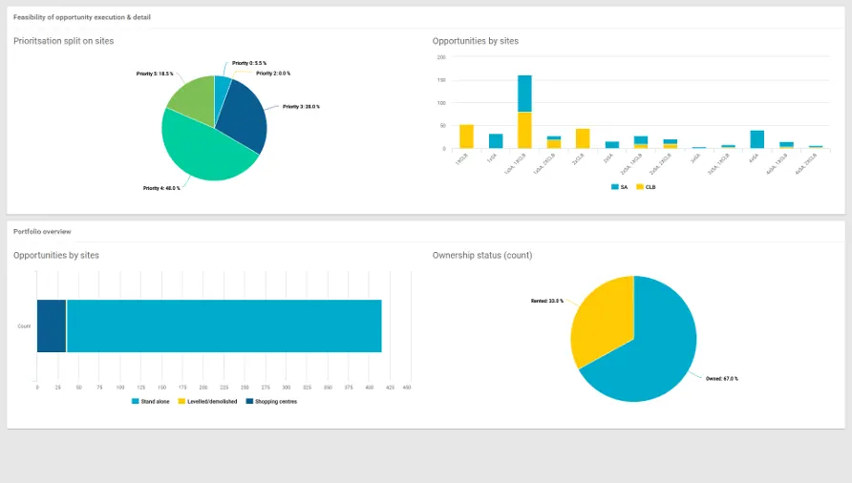
Task: Click the 'Priority 2: 0.0 %' label
Action: pyautogui.click(x=273, y=73)
